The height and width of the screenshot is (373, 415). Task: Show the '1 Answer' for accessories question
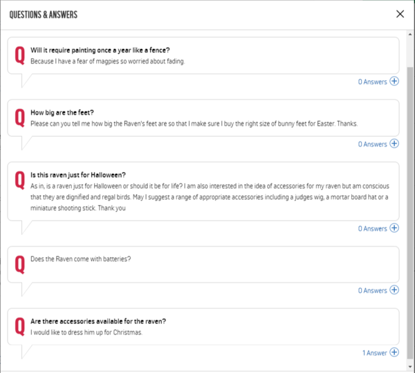[x=374, y=353]
